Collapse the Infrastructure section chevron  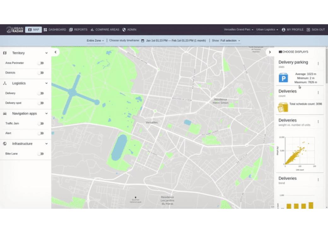tap(46, 144)
